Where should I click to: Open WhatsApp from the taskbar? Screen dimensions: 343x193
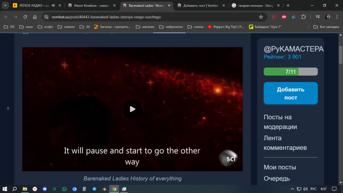click(64, 189)
